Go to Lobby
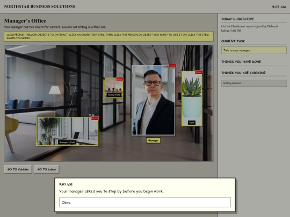 47,169
